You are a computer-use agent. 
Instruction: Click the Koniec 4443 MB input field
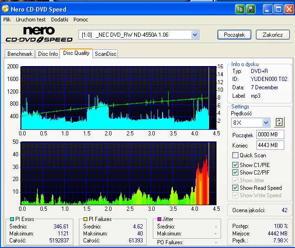[x=270, y=145]
